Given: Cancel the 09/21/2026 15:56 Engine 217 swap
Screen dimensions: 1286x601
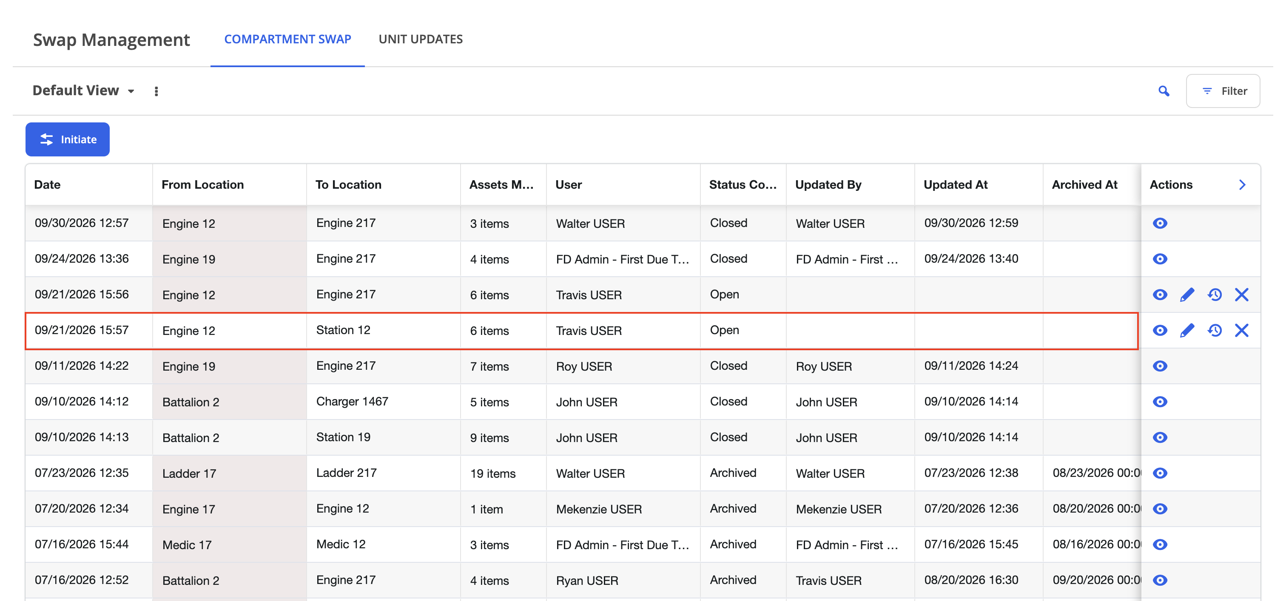Looking at the screenshot, I should [x=1242, y=295].
